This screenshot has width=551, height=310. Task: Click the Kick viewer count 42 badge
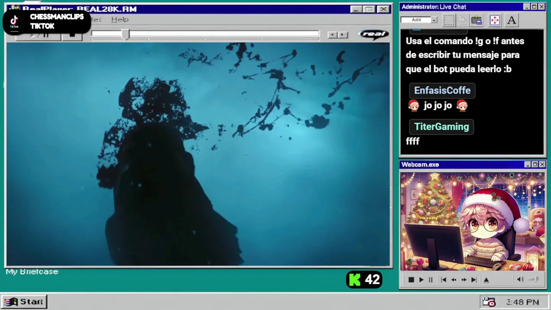click(364, 280)
